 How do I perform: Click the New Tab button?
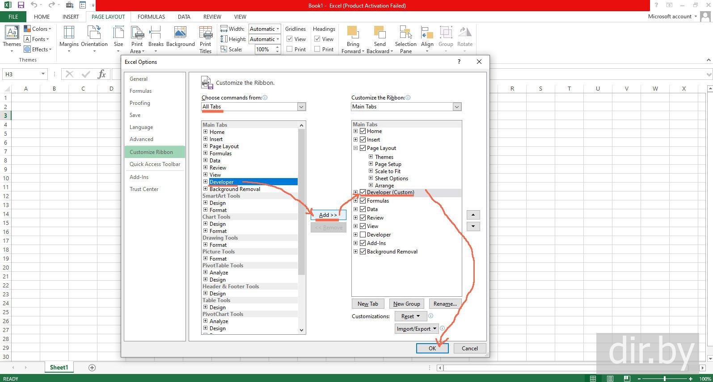click(367, 304)
